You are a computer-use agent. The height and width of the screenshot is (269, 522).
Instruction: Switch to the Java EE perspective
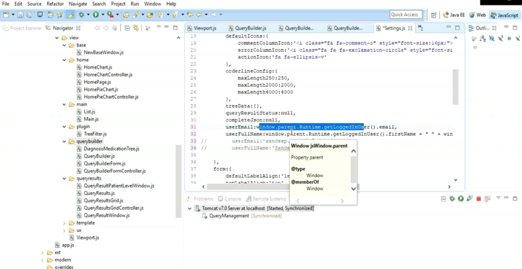pos(454,15)
